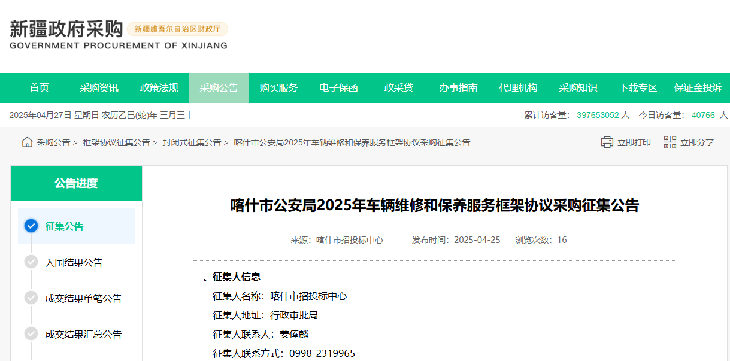The image size is (730, 361).
Task: Select the 电子保函 navigation item
Action: tap(338, 88)
